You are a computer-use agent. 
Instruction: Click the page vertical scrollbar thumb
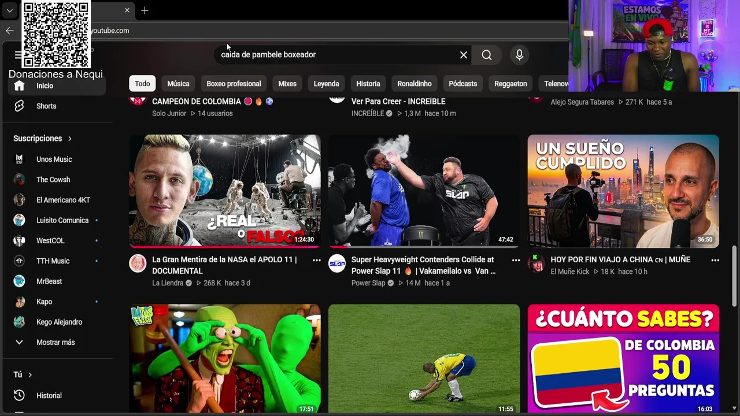(735, 276)
